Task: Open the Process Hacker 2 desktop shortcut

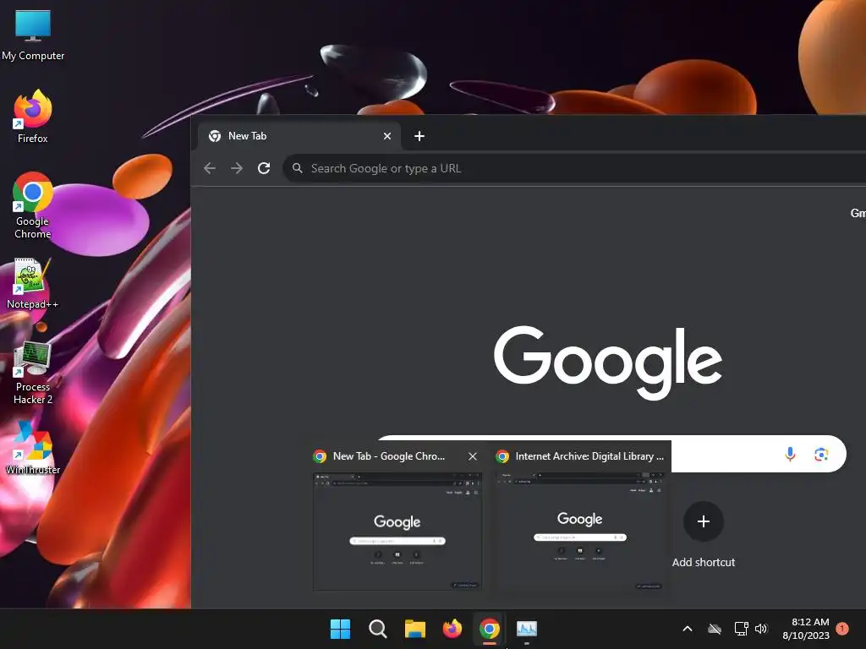Action: pyautogui.click(x=33, y=373)
